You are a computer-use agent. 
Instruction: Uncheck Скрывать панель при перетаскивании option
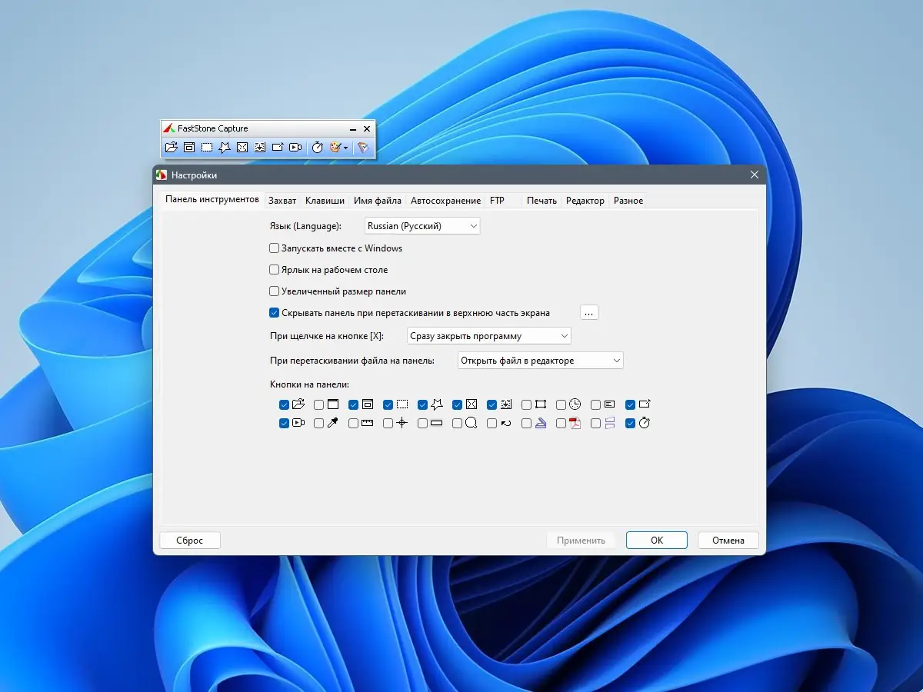[x=274, y=313]
